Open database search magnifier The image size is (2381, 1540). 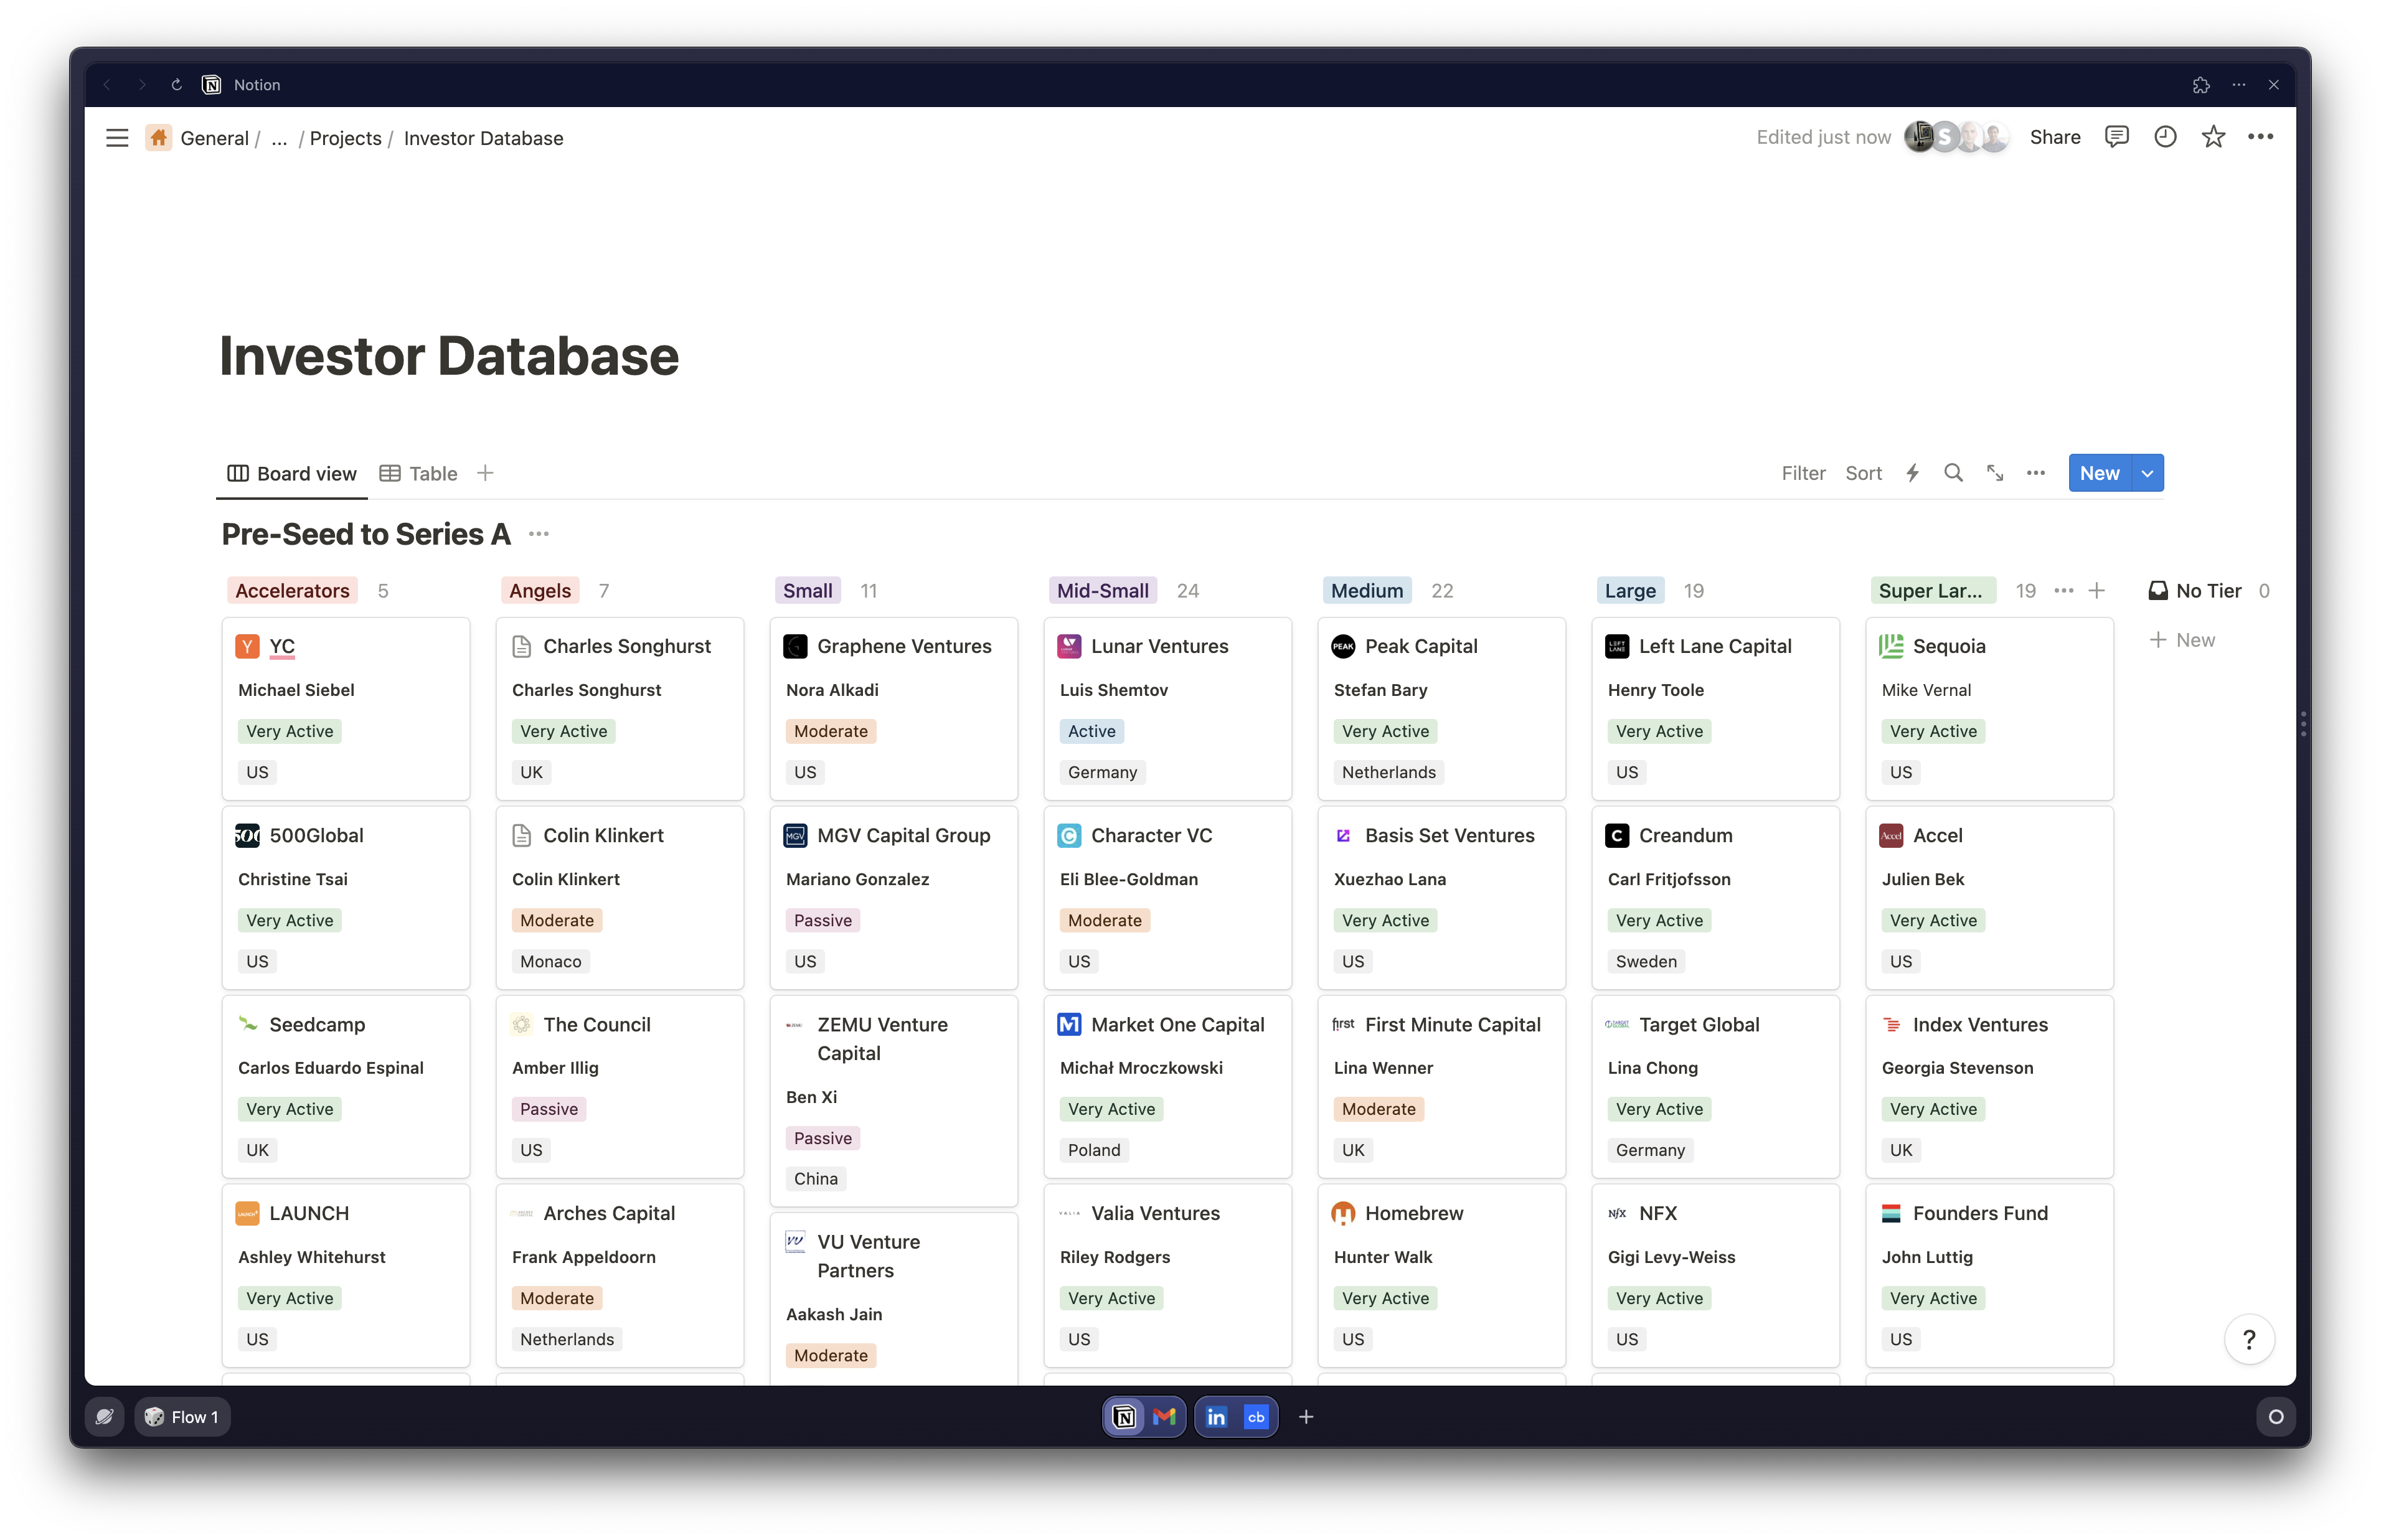(1953, 473)
